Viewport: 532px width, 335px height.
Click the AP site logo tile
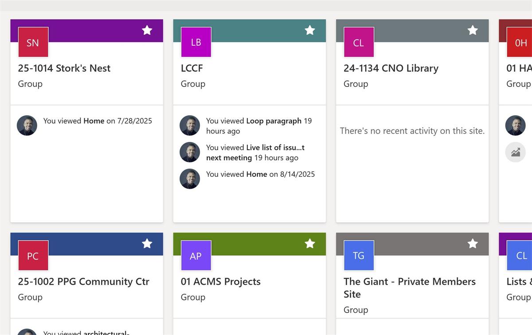tap(196, 256)
